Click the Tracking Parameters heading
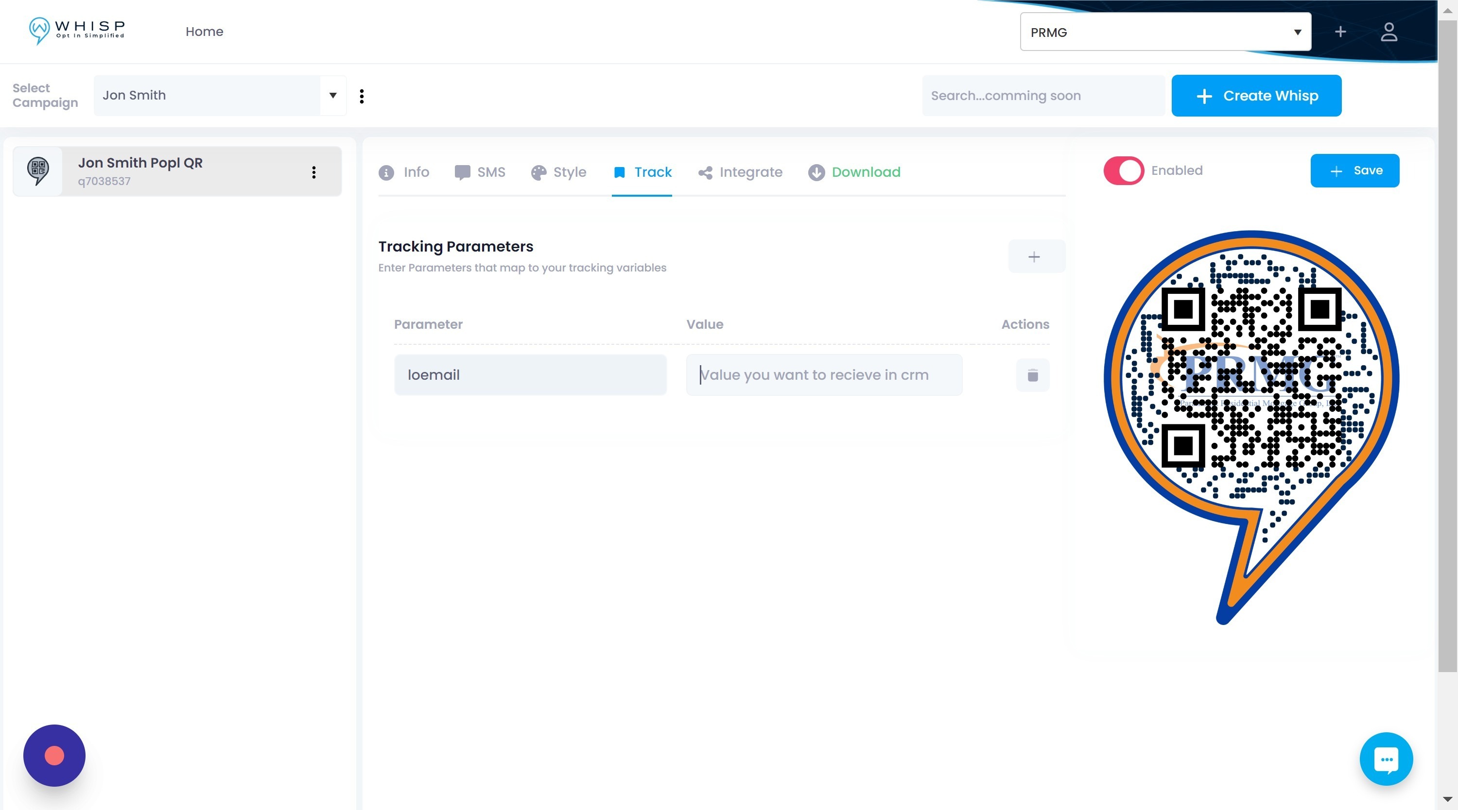Screen dimensions: 1458x810 click(456, 246)
